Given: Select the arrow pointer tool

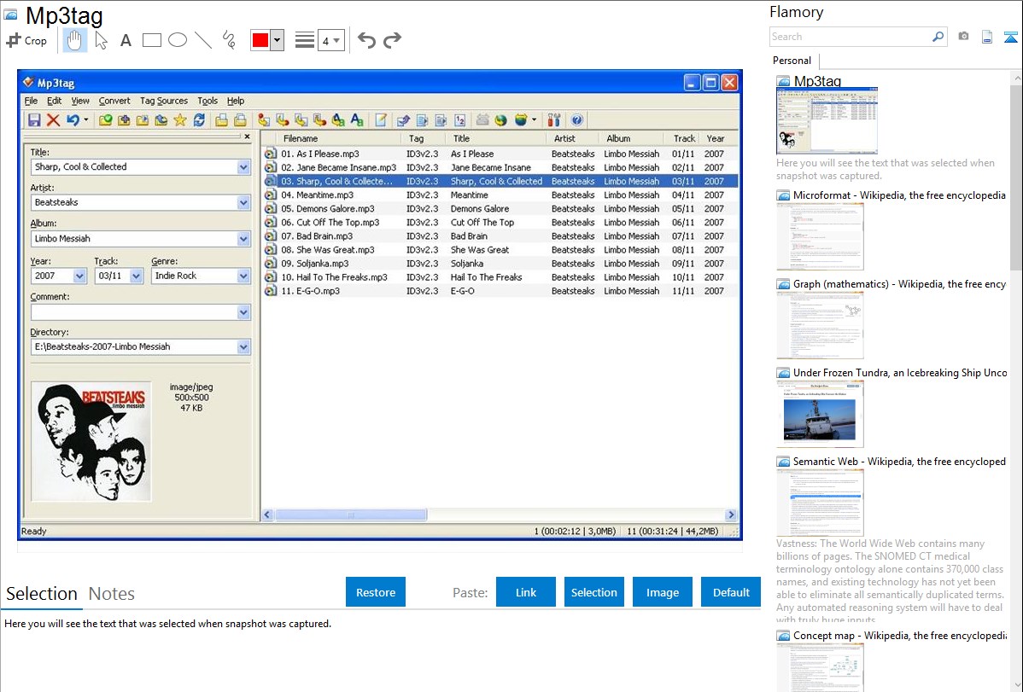Looking at the screenshot, I should [x=101, y=40].
